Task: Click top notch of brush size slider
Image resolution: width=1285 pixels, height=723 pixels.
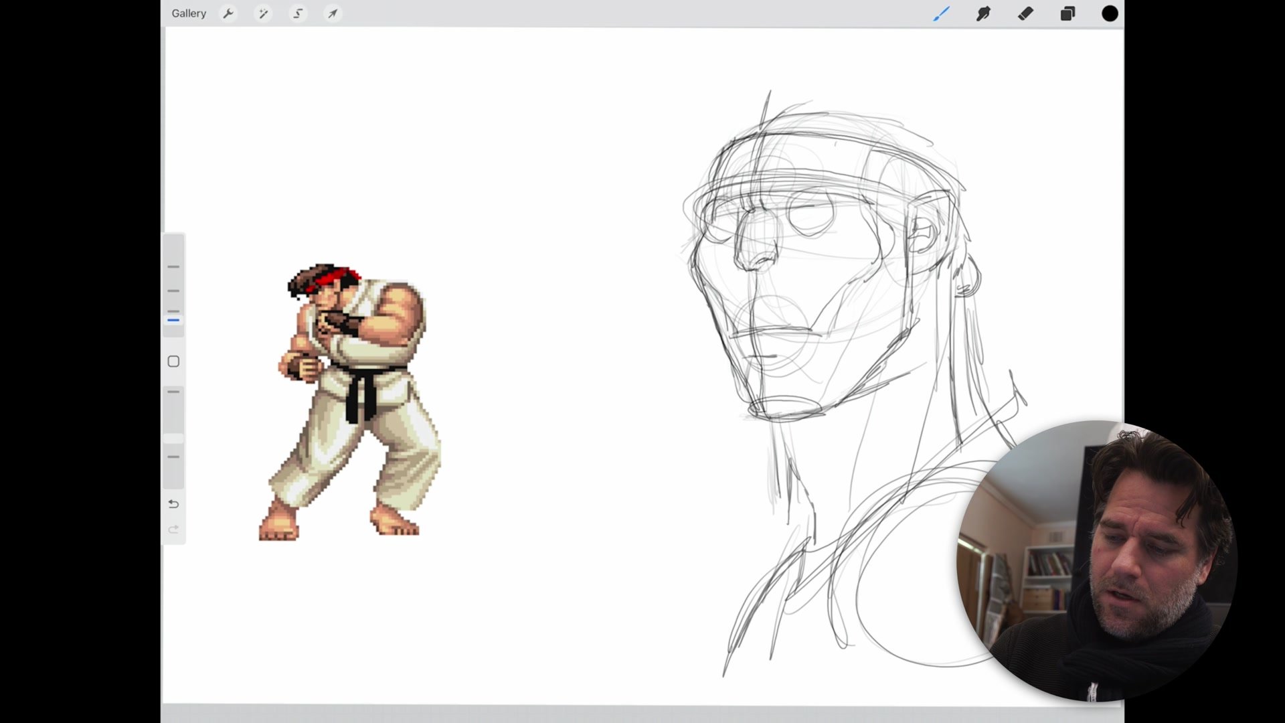Action: pyautogui.click(x=173, y=267)
